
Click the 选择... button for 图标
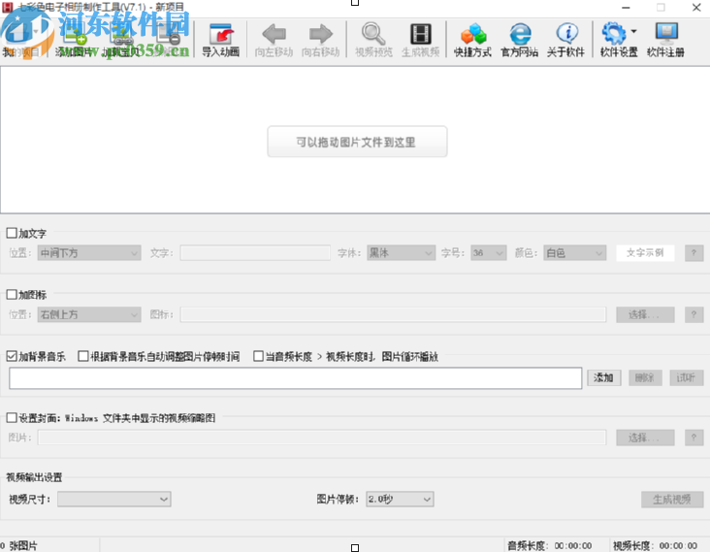pyautogui.click(x=645, y=314)
